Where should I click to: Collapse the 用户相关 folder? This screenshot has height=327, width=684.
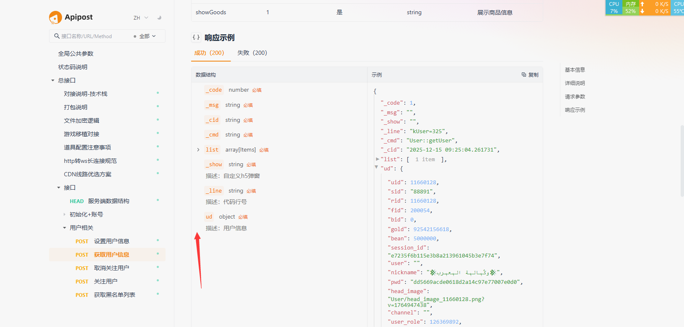(x=65, y=228)
